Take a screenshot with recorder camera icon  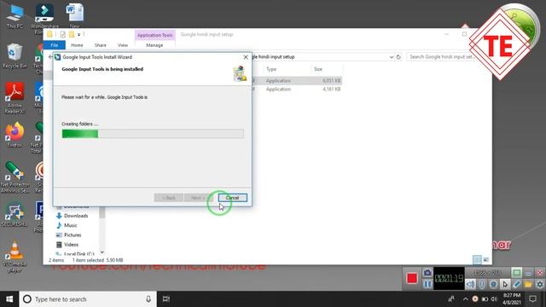pyautogui.click(x=427, y=273)
